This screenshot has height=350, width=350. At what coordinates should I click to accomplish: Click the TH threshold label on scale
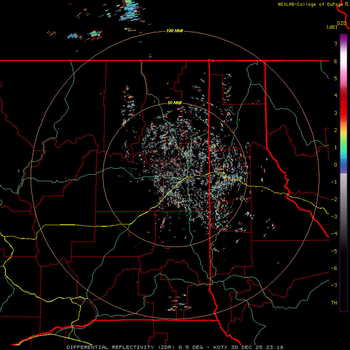click(334, 303)
